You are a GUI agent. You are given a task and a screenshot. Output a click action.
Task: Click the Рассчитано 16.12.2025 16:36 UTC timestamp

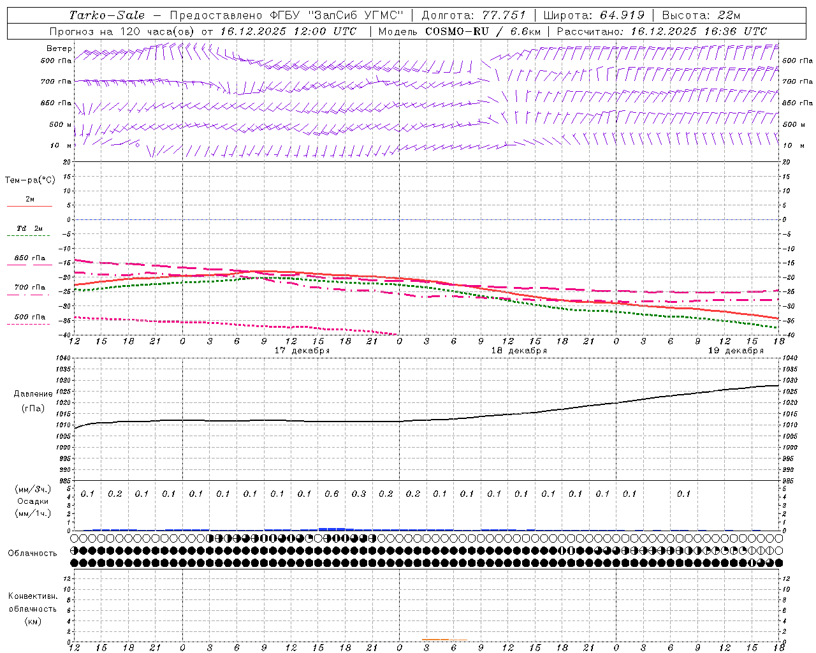662,31
